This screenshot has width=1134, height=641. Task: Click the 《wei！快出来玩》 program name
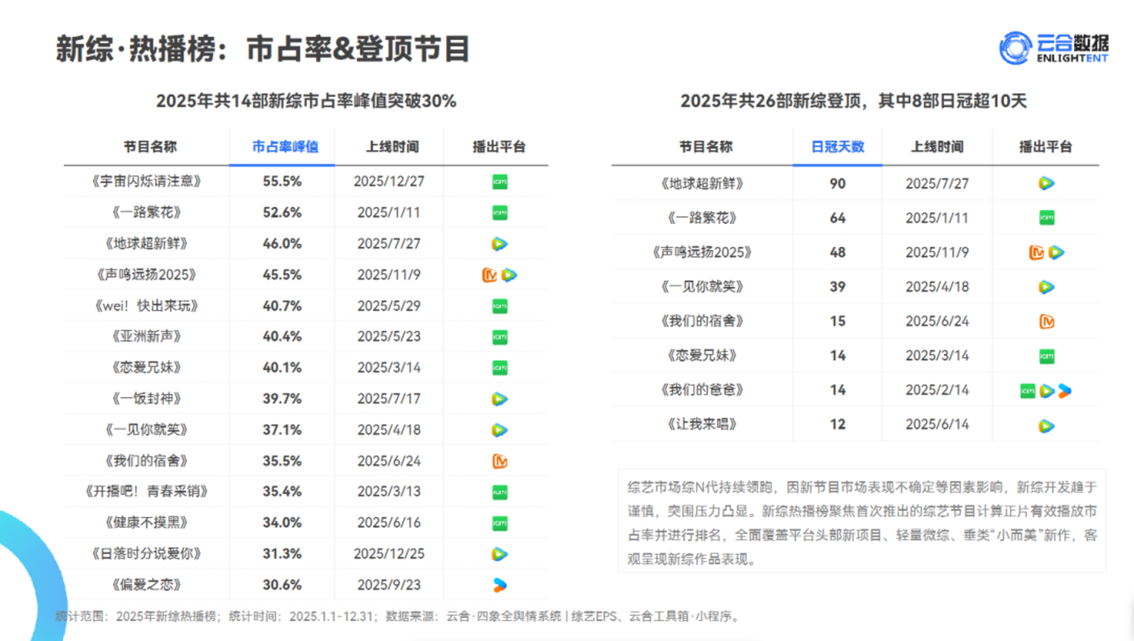pyautogui.click(x=146, y=306)
